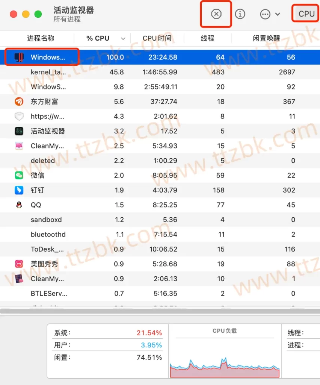The image size is (320, 385).
Task: Click the 活动监视器 row's app icon
Action: [x=19, y=131]
